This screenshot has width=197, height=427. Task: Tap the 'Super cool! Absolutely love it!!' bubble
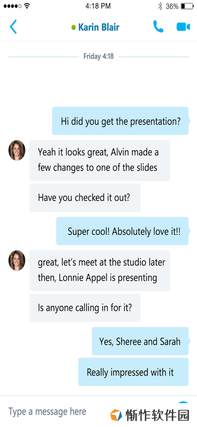pyautogui.click(x=122, y=231)
